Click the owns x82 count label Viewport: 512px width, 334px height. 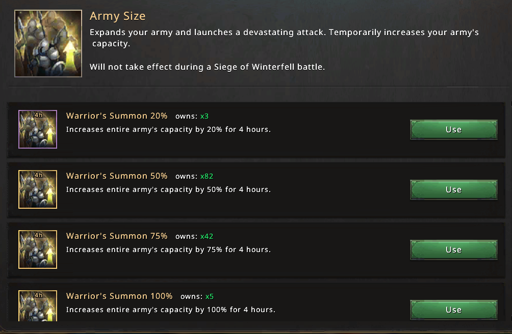194,176
